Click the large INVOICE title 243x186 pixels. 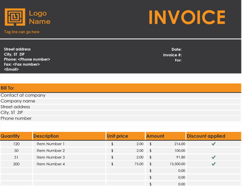[x=187, y=17]
